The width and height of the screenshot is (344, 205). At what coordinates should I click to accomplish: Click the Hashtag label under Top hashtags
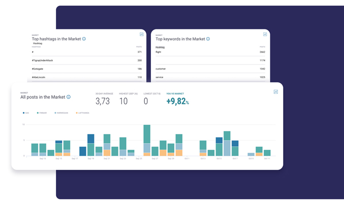tap(38, 44)
